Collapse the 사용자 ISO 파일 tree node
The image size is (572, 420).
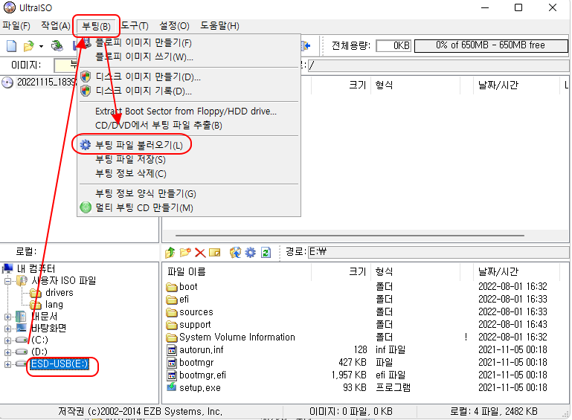7,281
